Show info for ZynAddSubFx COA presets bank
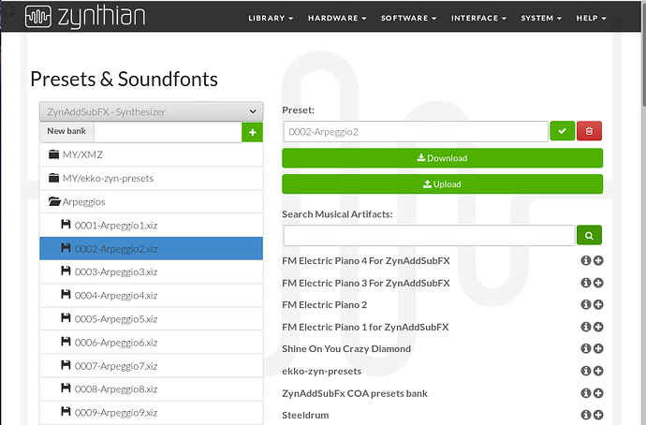646x425 pixels. pyautogui.click(x=586, y=393)
